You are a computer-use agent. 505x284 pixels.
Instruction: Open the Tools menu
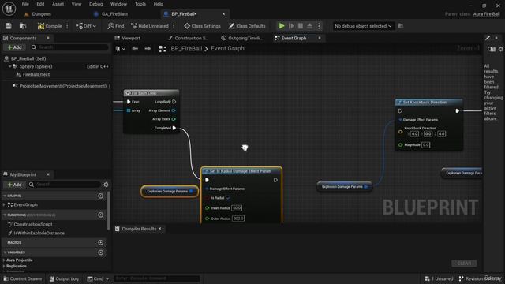(x=140, y=4)
